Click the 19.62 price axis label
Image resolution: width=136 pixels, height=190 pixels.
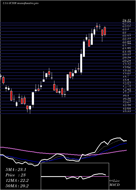[x=126, y=67]
